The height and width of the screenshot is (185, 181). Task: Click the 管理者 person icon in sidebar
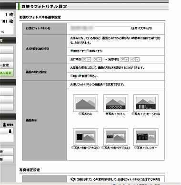pyautogui.click(x=5, y=125)
